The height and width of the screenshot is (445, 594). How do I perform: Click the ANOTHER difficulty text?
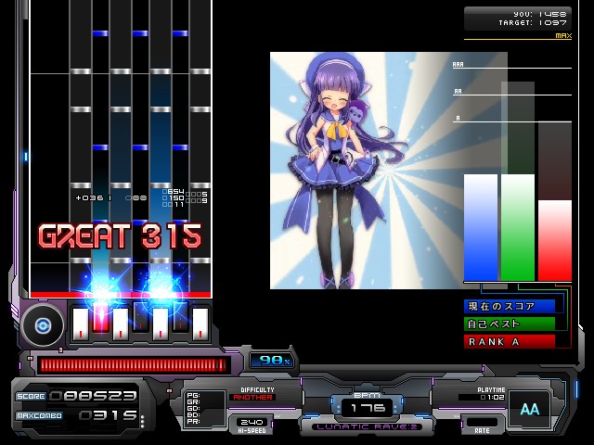click(x=252, y=398)
